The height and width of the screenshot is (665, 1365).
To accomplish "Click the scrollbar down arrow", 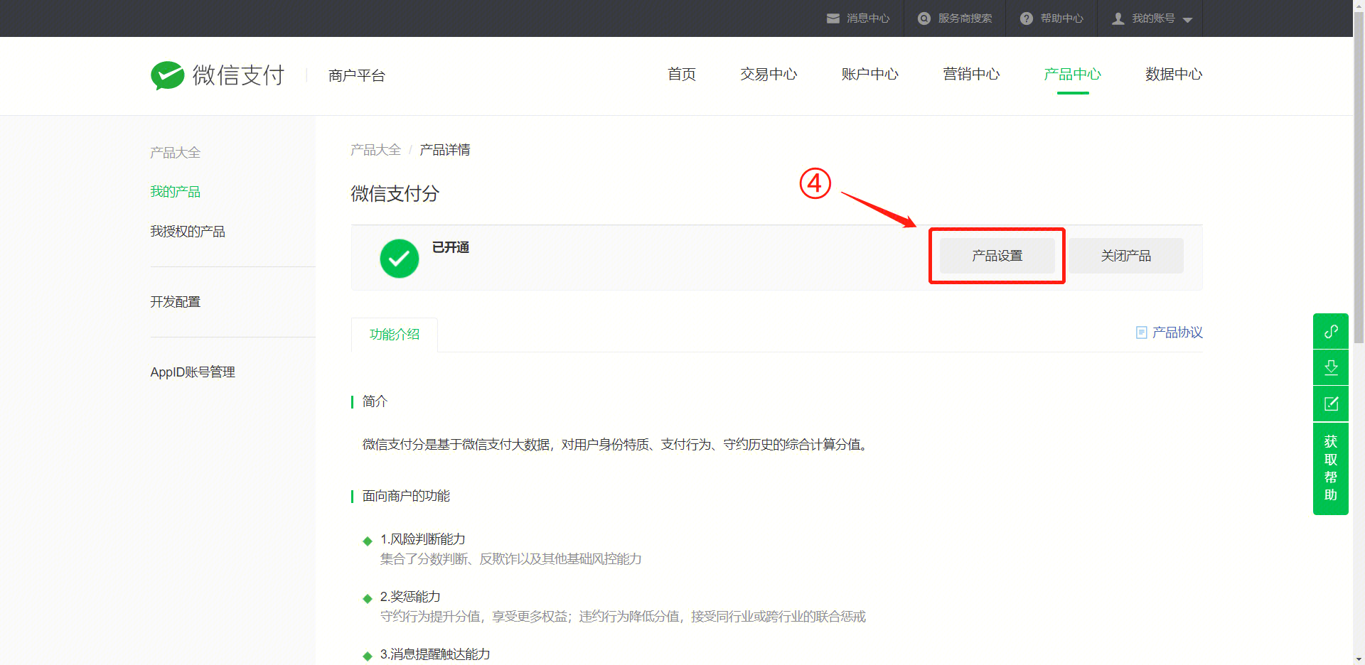I will click(x=1359, y=659).
